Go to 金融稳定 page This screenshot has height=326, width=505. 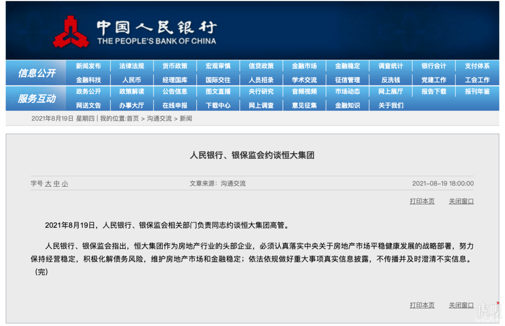347,66
